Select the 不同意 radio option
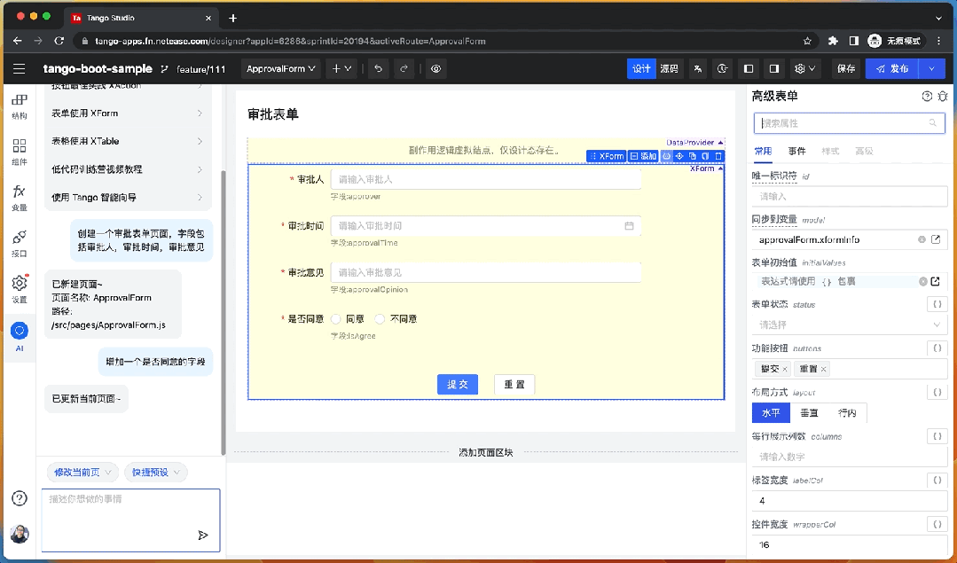Viewport: 957px width, 563px height. point(380,319)
